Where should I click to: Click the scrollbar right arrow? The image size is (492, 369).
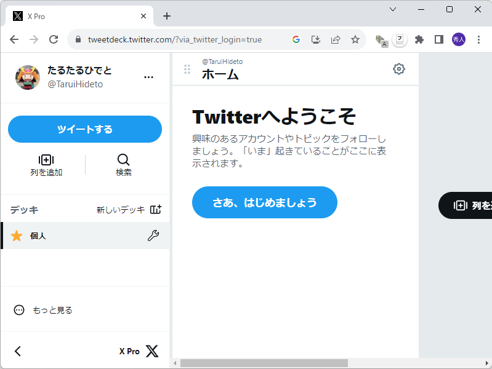pyautogui.click(x=487, y=363)
